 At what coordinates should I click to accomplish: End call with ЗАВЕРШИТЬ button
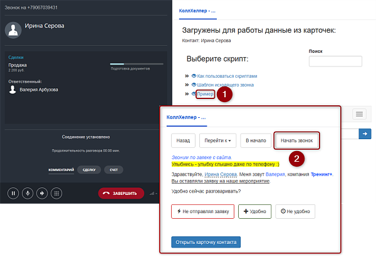(121, 193)
